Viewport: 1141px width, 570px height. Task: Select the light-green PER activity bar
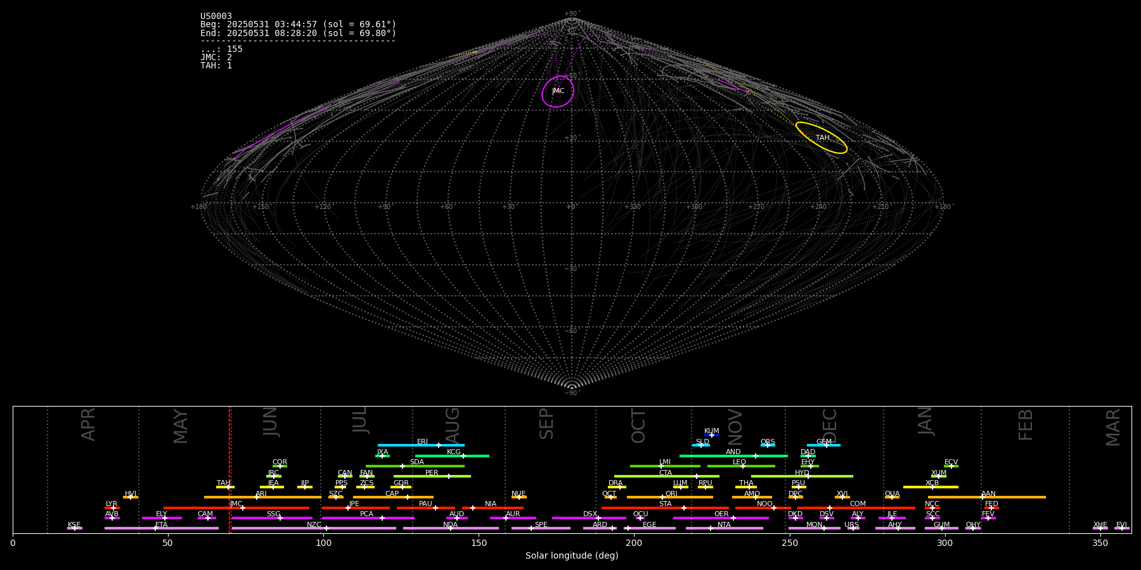432,476
